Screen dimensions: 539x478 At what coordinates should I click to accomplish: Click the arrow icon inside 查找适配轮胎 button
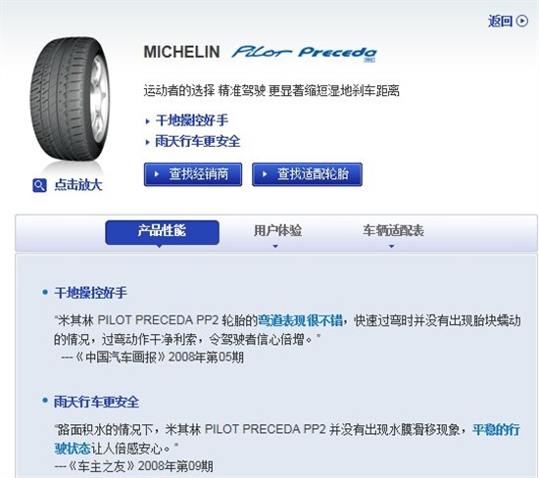pyautogui.click(x=265, y=174)
